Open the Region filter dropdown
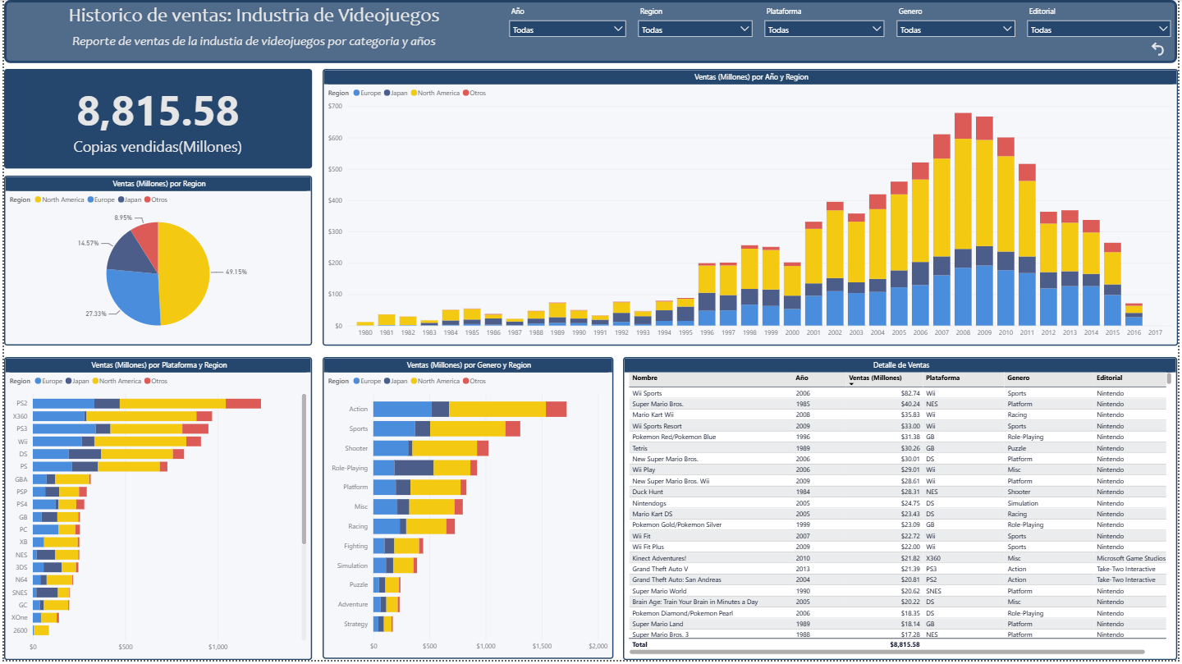The height and width of the screenshot is (664, 1182). 695,30
